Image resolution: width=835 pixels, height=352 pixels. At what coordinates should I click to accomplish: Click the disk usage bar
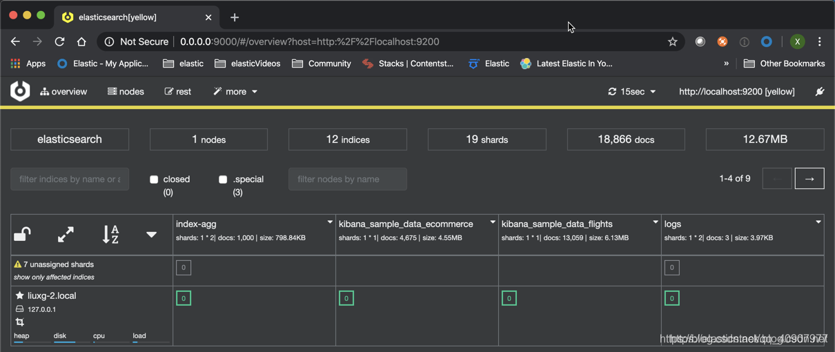73,342
